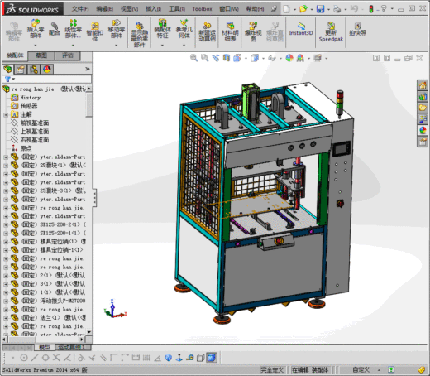This screenshot has height=376, width=430.
Task: Click the Insert Components icon in ribbon
Action: point(36,29)
